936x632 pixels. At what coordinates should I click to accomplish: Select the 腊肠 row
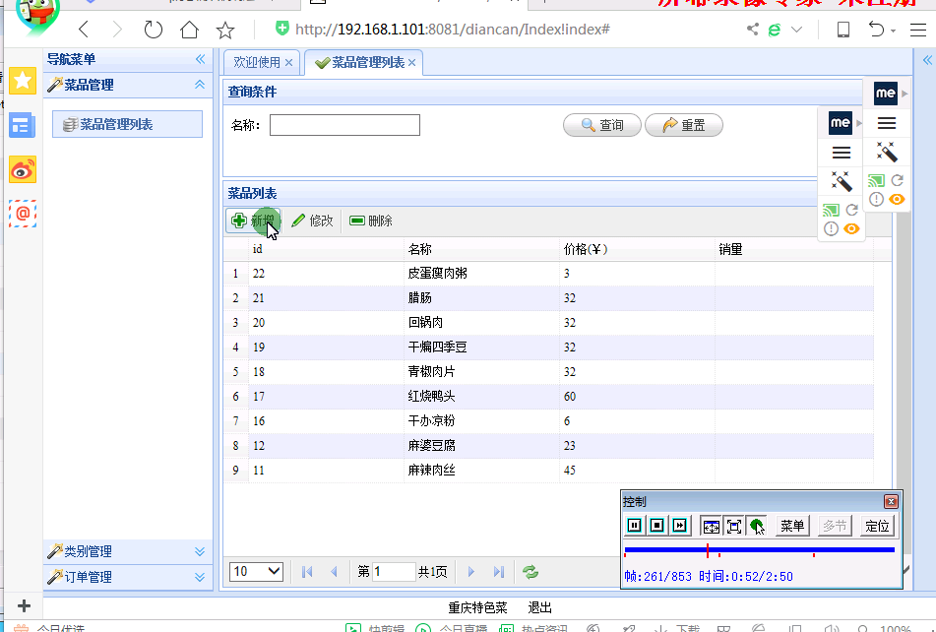(x=548, y=298)
